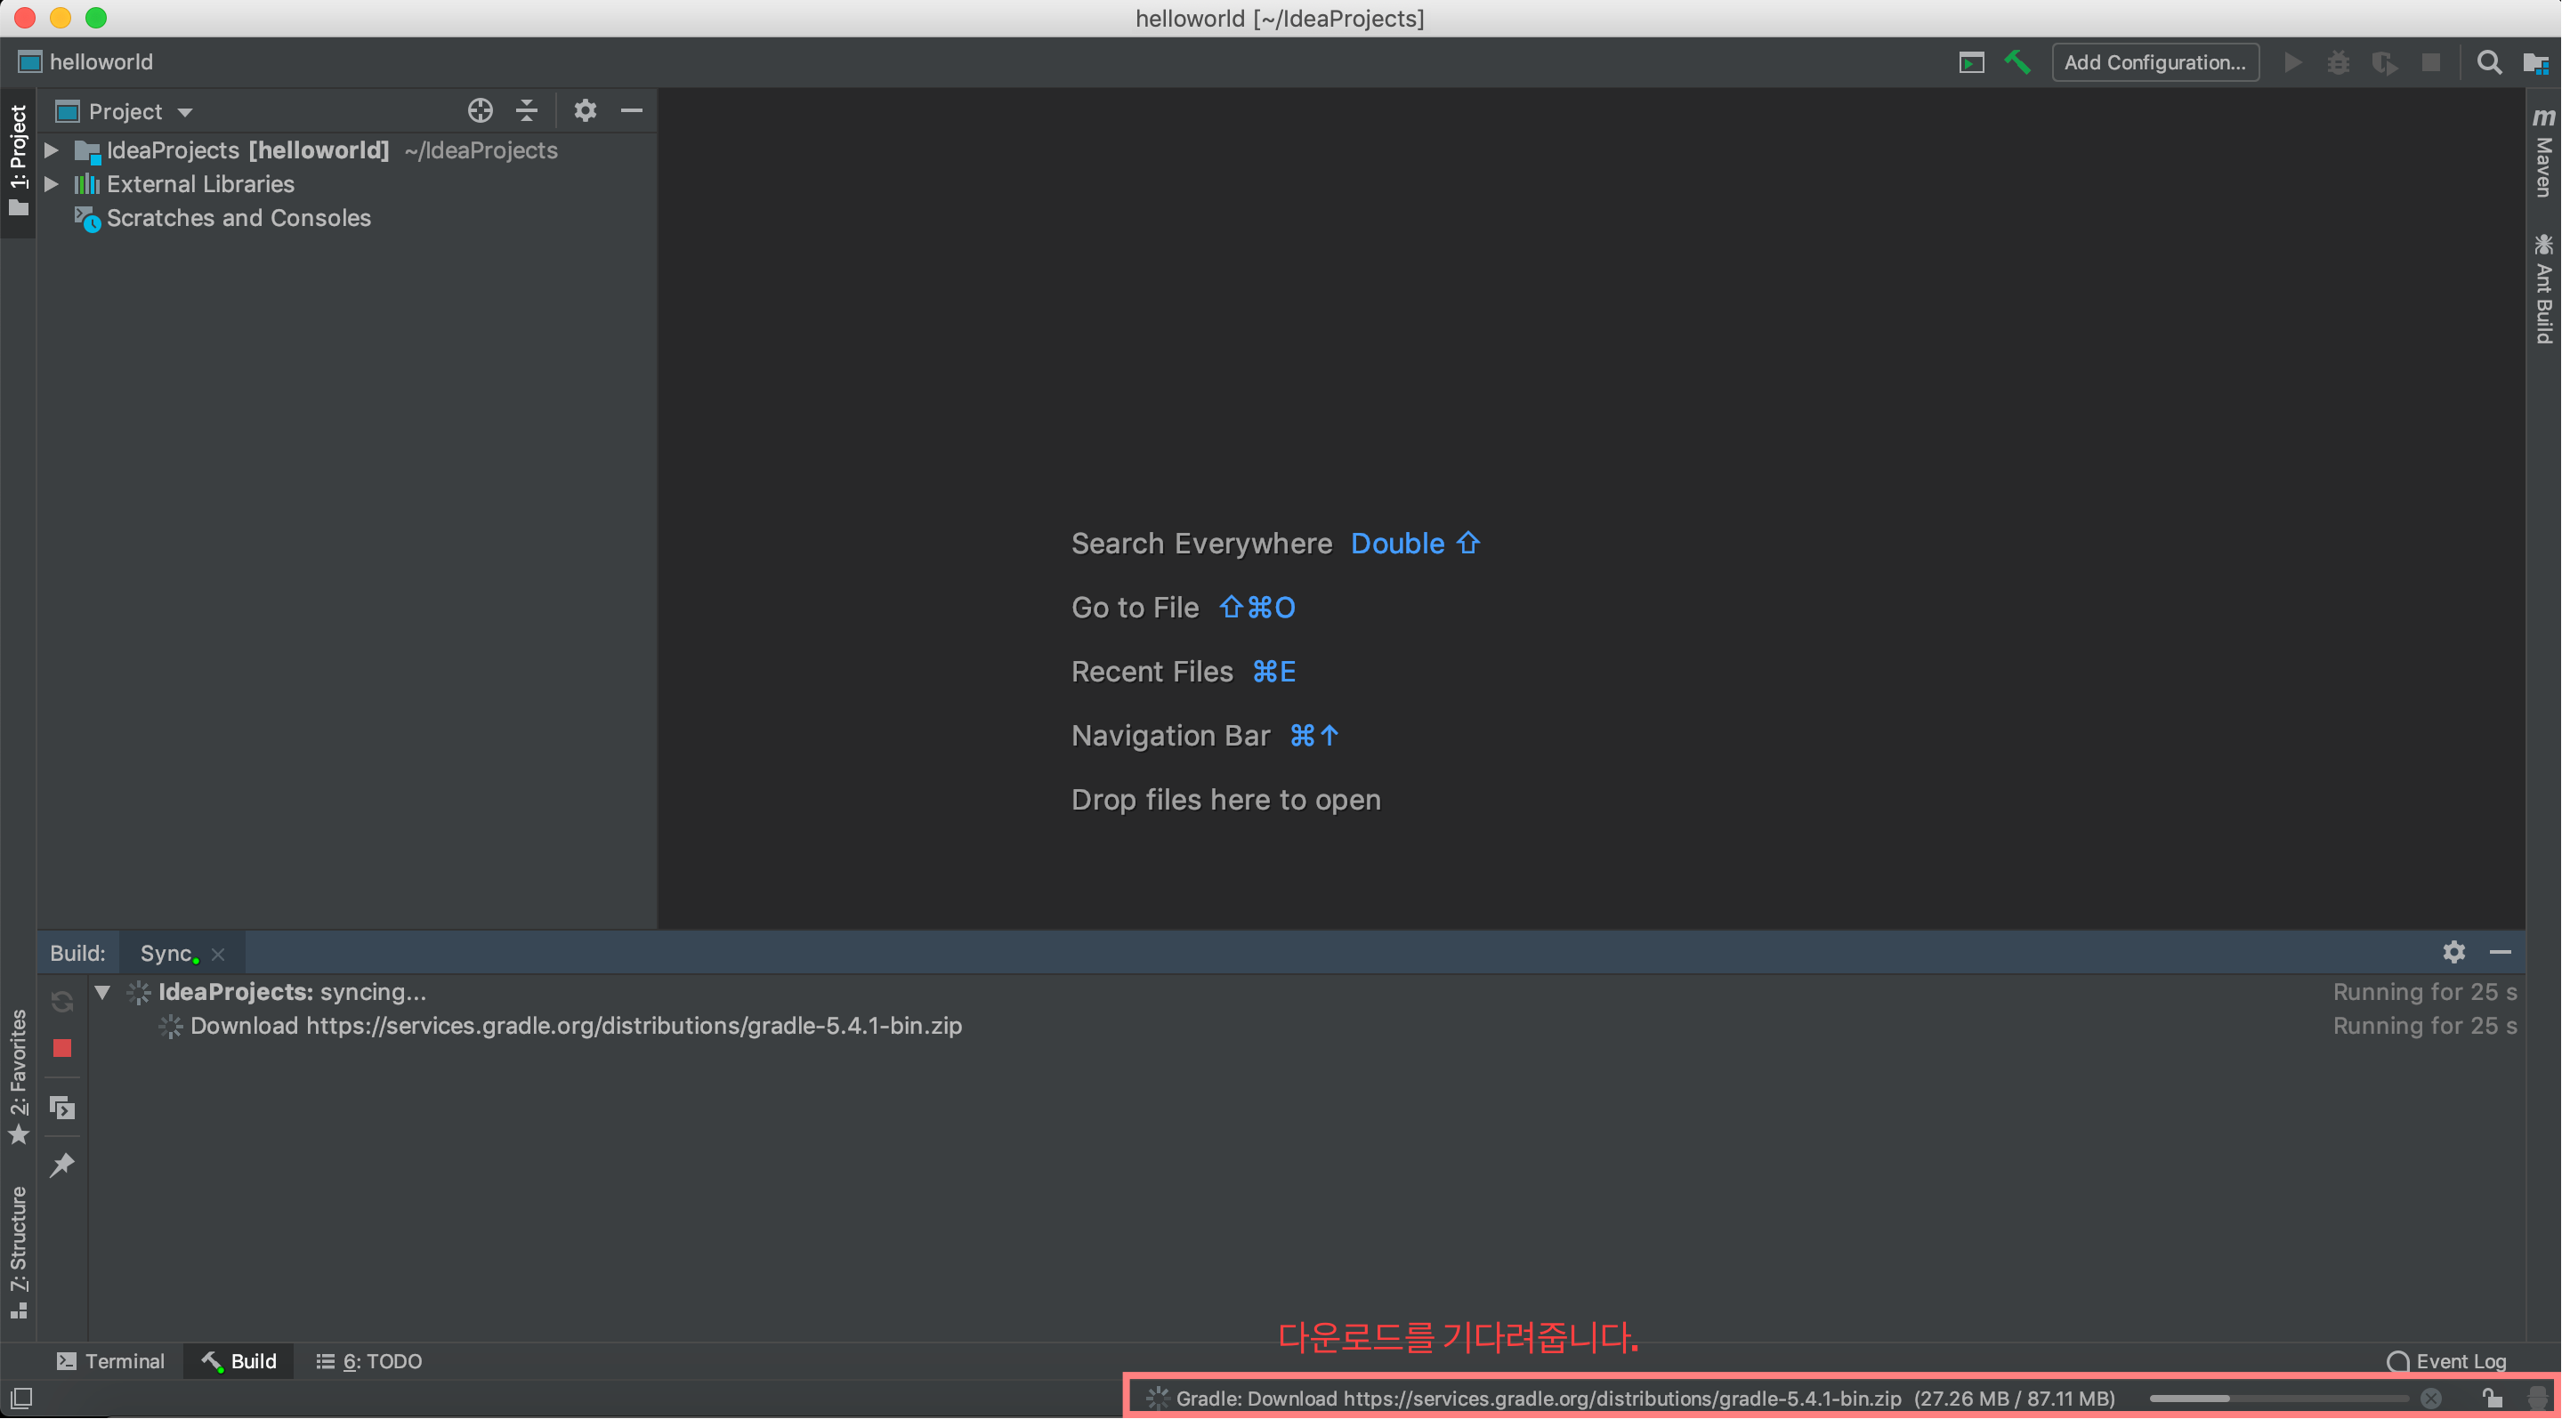Toggle the Maven tool window
Viewport: 2562px width, 1419px height.
click(2543, 154)
